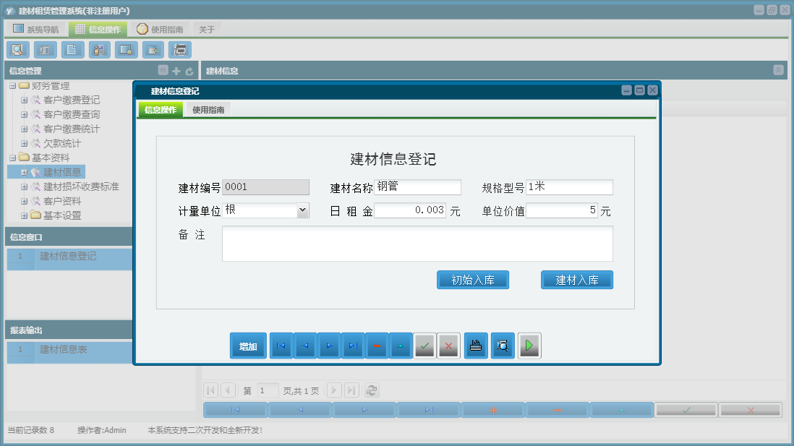This screenshot has height=446, width=794.
Task: Click inside the 备注 text area
Action: [x=417, y=244]
